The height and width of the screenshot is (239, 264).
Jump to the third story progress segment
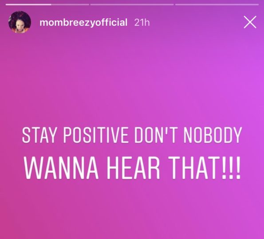point(217,4)
